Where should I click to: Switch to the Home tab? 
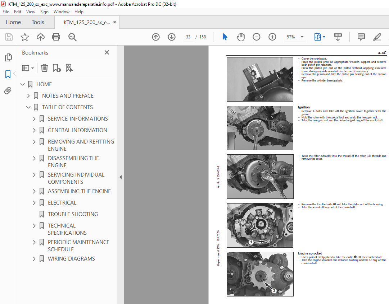pyautogui.click(x=13, y=22)
